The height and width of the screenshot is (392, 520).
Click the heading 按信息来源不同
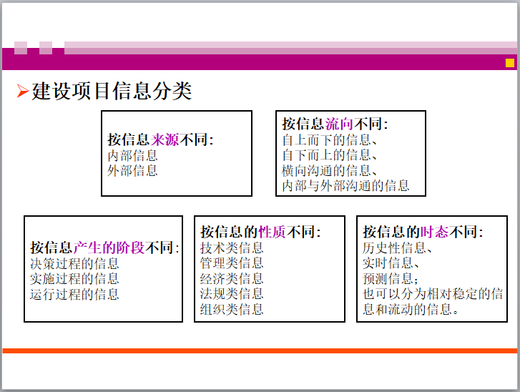[160, 140]
